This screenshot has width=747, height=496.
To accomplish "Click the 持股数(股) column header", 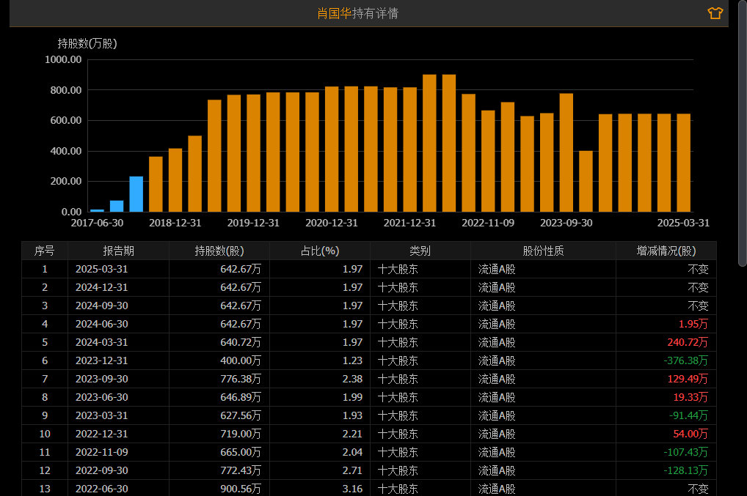I will [219, 251].
